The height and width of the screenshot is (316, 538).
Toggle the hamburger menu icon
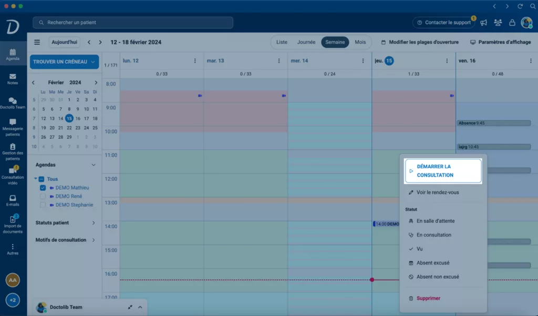[x=37, y=42]
